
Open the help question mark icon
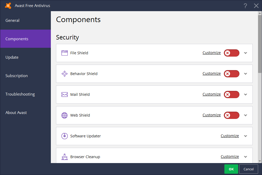245,5
